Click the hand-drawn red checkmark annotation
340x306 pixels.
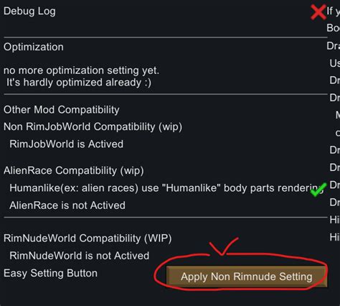[x=223, y=246]
